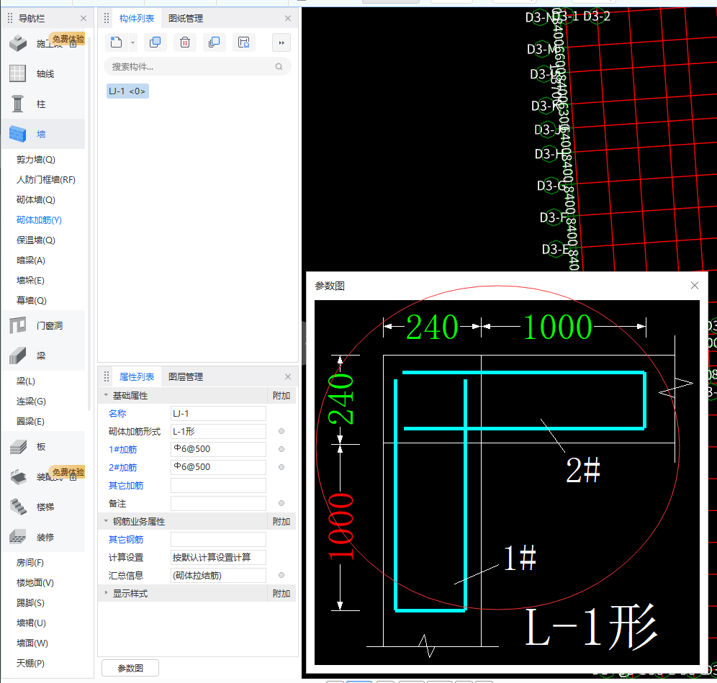Select 砌体加筋(Y) in the navigation
The width and height of the screenshot is (717, 683).
pyautogui.click(x=39, y=220)
